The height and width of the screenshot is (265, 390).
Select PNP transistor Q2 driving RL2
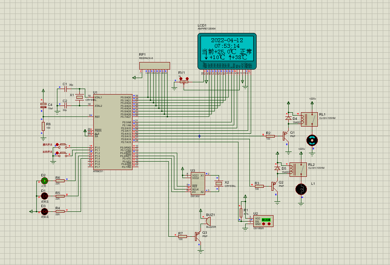coord(275,186)
